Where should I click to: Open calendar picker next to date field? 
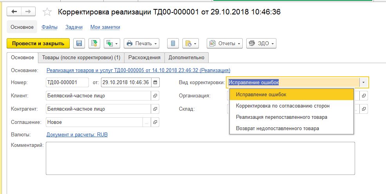[x=155, y=82]
